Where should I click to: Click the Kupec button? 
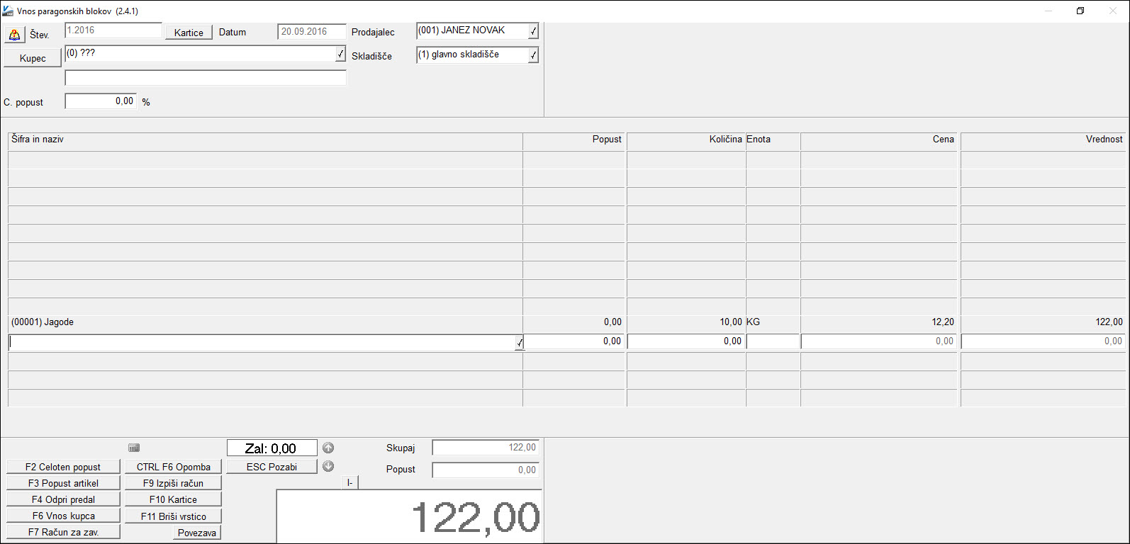point(33,58)
